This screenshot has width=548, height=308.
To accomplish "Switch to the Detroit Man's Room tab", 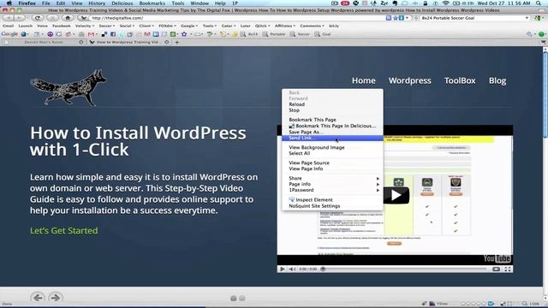I will click(x=44, y=42).
